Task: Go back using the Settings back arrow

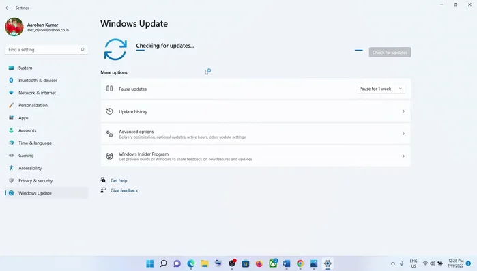Action: point(8,8)
